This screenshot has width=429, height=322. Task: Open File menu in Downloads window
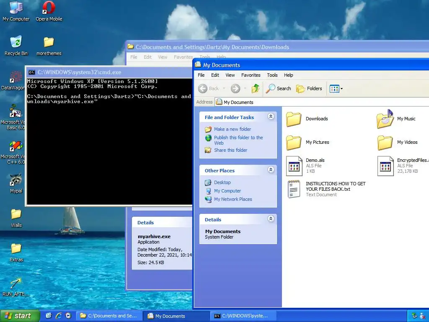coord(134,57)
